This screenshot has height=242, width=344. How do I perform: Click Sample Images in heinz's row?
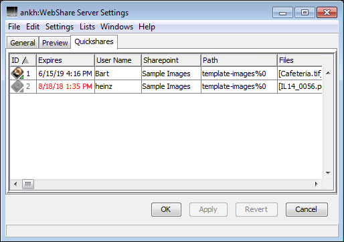pyautogui.click(x=166, y=86)
